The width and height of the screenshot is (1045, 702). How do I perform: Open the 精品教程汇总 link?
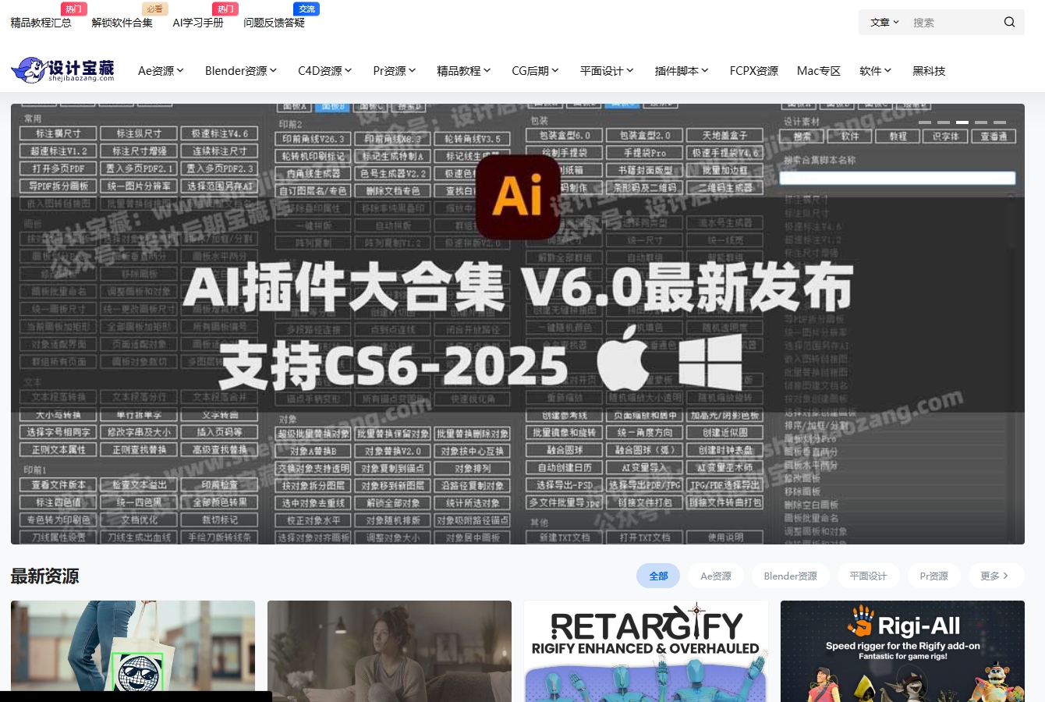41,23
